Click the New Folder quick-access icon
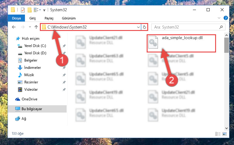Screen dimensions: 234x145 click(x=30, y=10)
